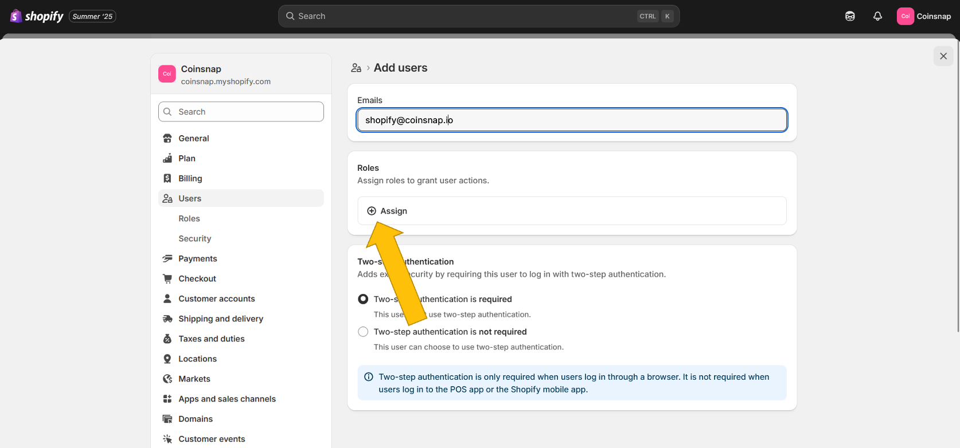Click the Users icon in sidebar
960x448 pixels.
click(167, 198)
